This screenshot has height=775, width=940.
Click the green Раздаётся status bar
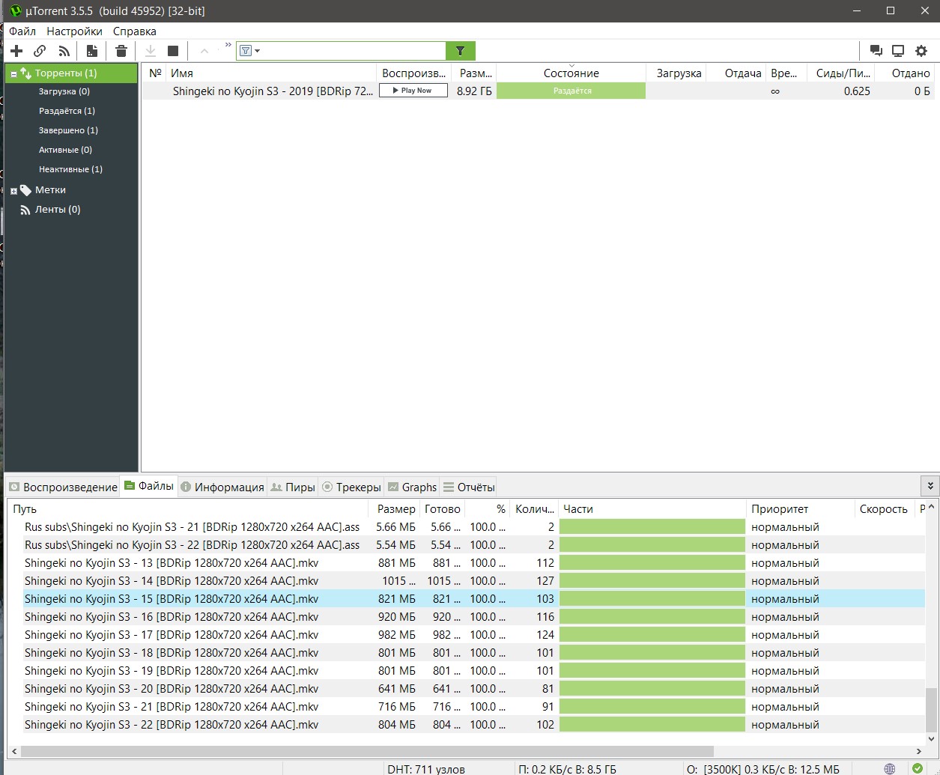point(571,91)
